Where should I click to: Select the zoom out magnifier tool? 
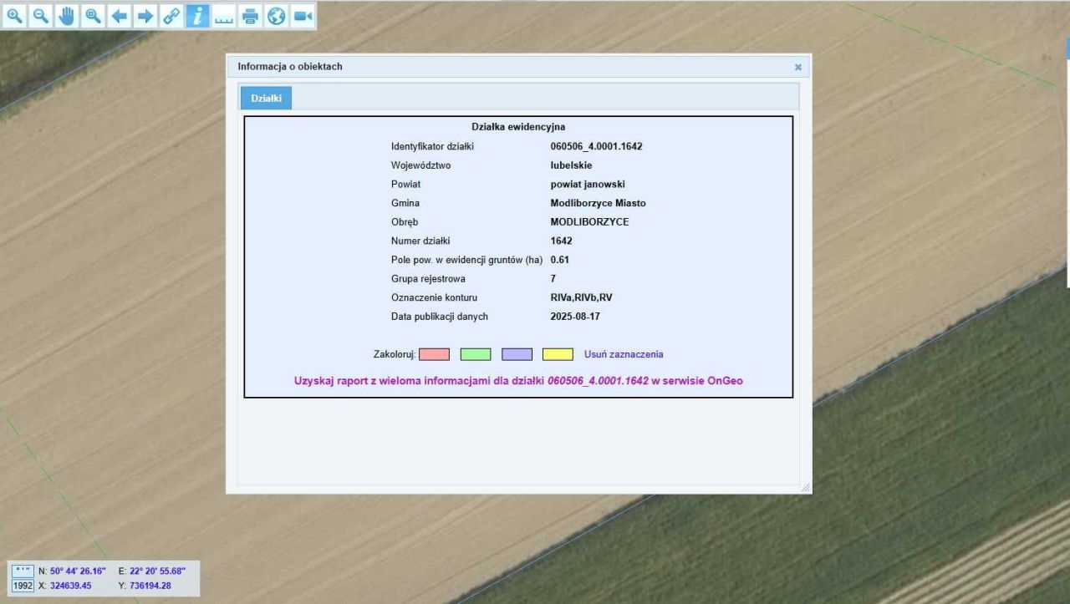tap(41, 15)
